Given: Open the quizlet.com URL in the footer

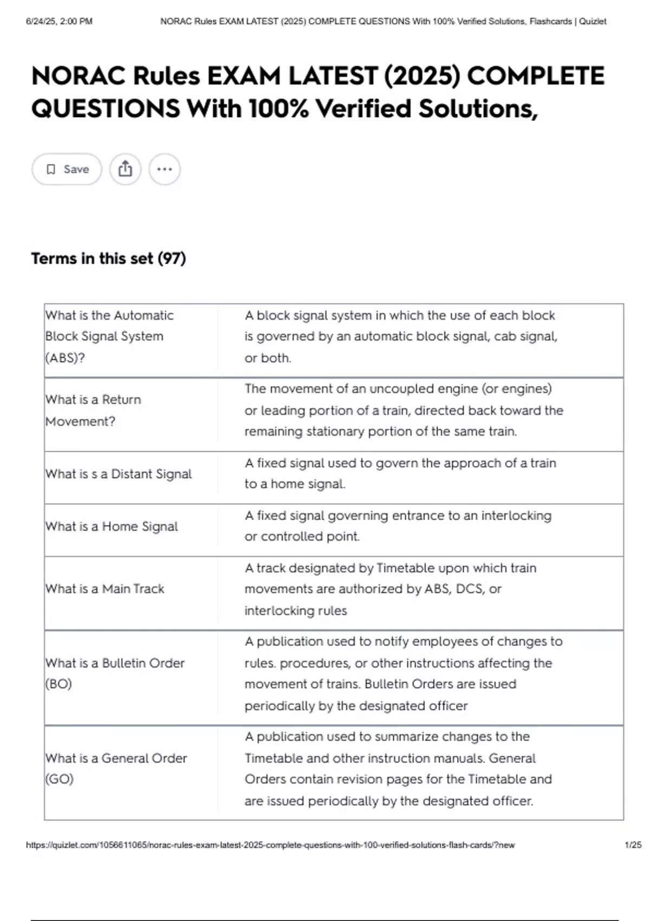Looking at the screenshot, I should click(x=270, y=845).
